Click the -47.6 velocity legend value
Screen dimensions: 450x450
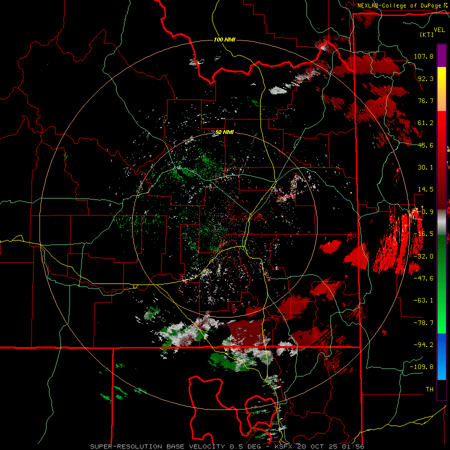coord(423,278)
